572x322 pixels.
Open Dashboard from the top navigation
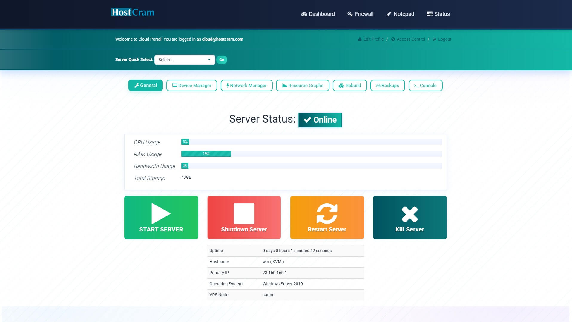(x=318, y=14)
